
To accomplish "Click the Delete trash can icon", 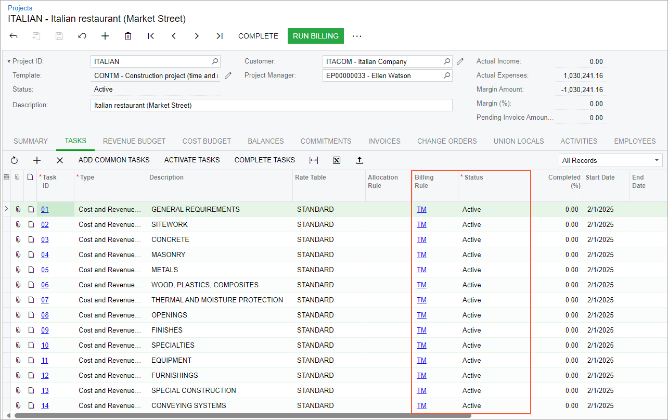I will point(128,36).
